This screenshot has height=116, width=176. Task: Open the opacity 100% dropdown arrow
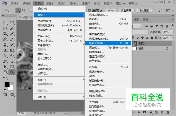[172, 32]
